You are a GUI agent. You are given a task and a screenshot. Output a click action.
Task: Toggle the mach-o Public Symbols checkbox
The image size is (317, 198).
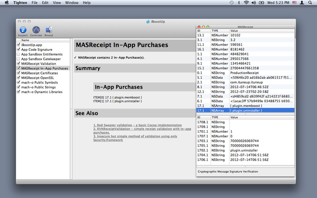pyautogui.click(x=18, y=82)
